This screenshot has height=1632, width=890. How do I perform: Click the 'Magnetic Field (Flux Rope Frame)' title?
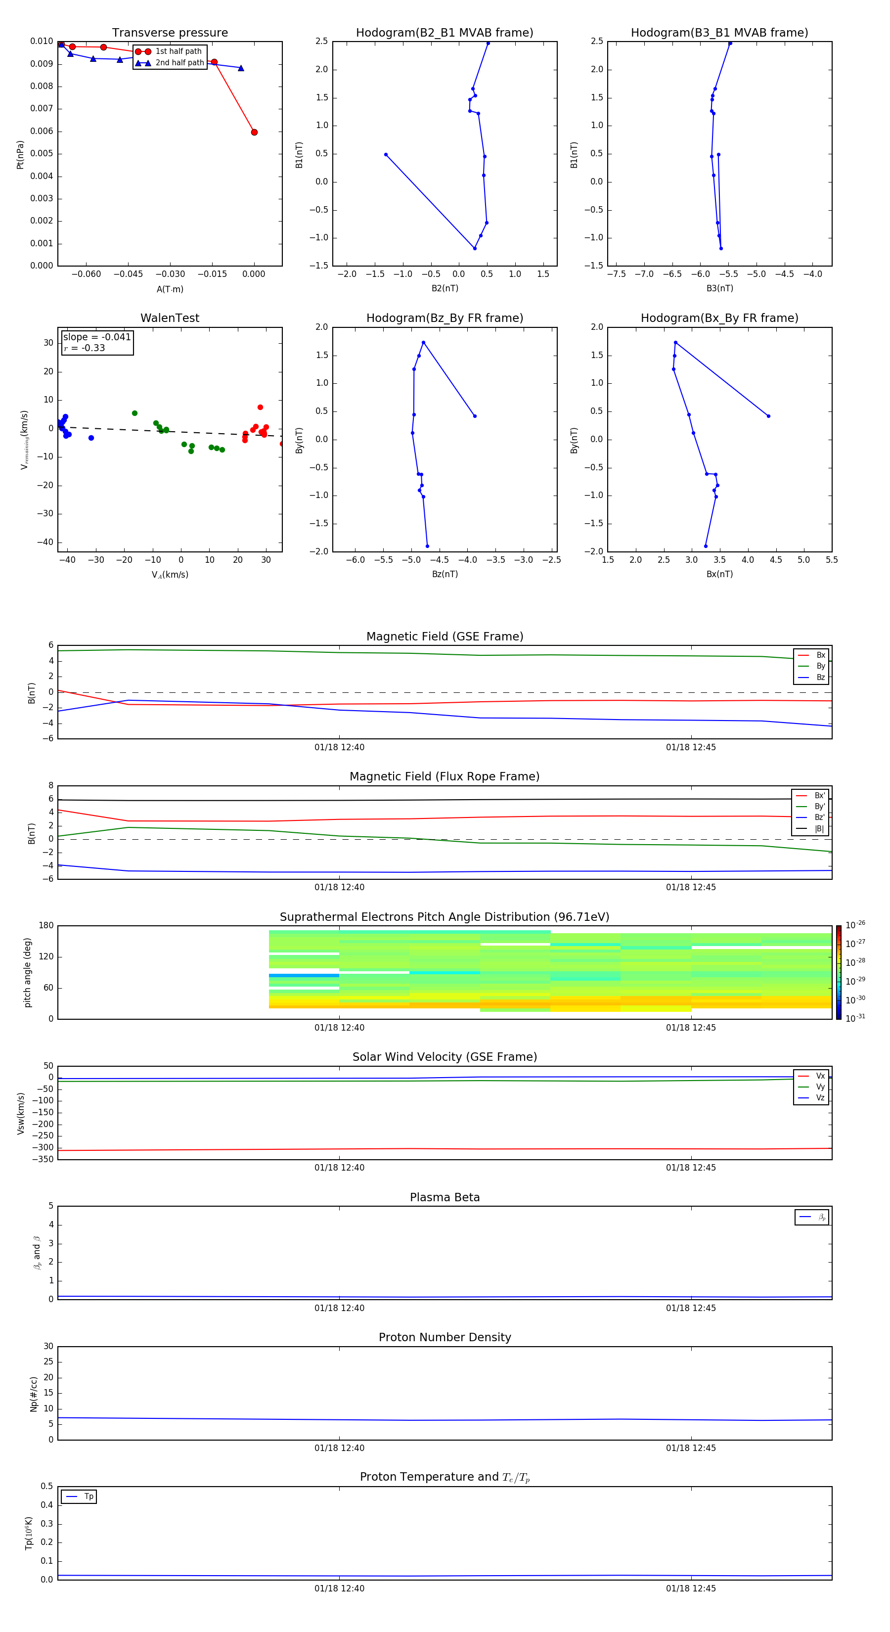445,777
